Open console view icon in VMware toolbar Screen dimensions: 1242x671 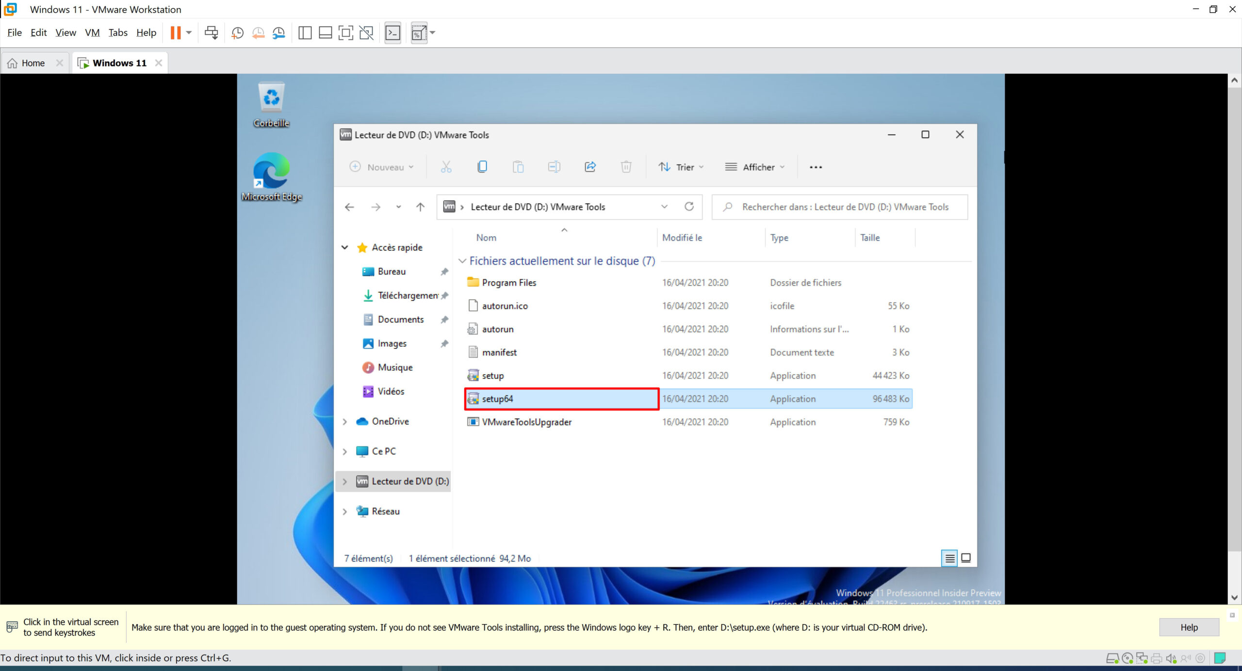(x=392, y=33)
